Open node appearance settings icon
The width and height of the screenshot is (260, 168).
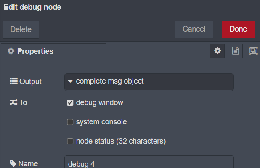pyautogui.click(x=253, y=51)
